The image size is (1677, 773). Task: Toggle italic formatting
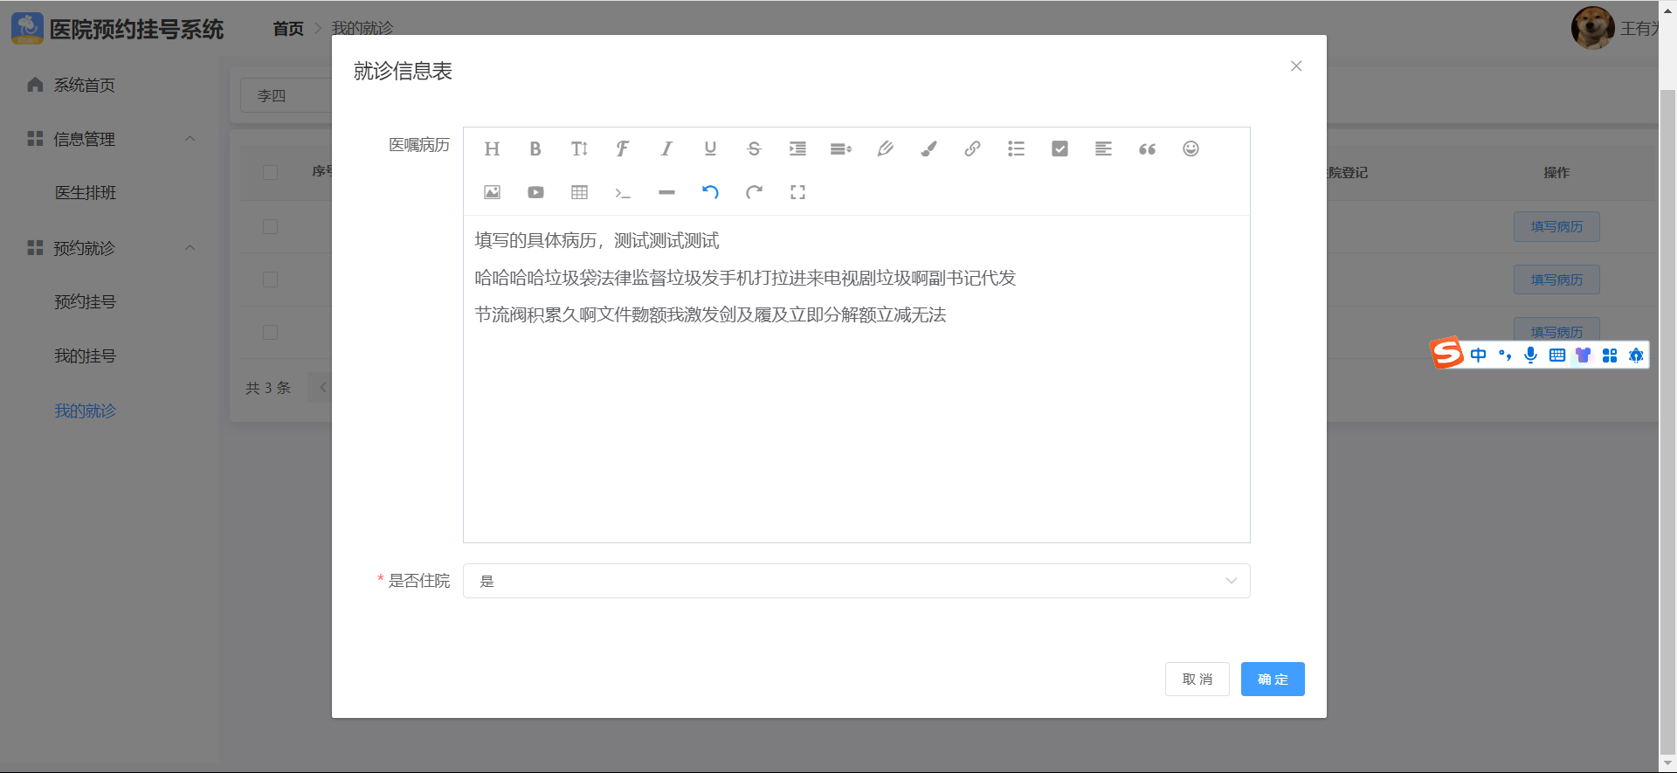tap(666, 148)
